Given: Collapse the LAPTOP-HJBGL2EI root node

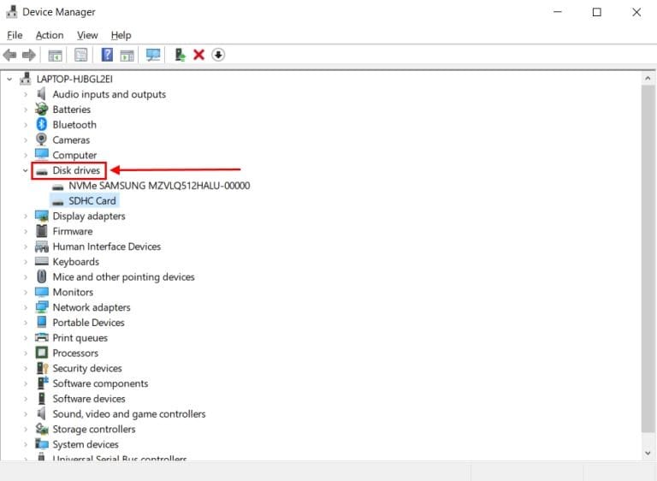Looking at the screenshot, I should point(9,79).
